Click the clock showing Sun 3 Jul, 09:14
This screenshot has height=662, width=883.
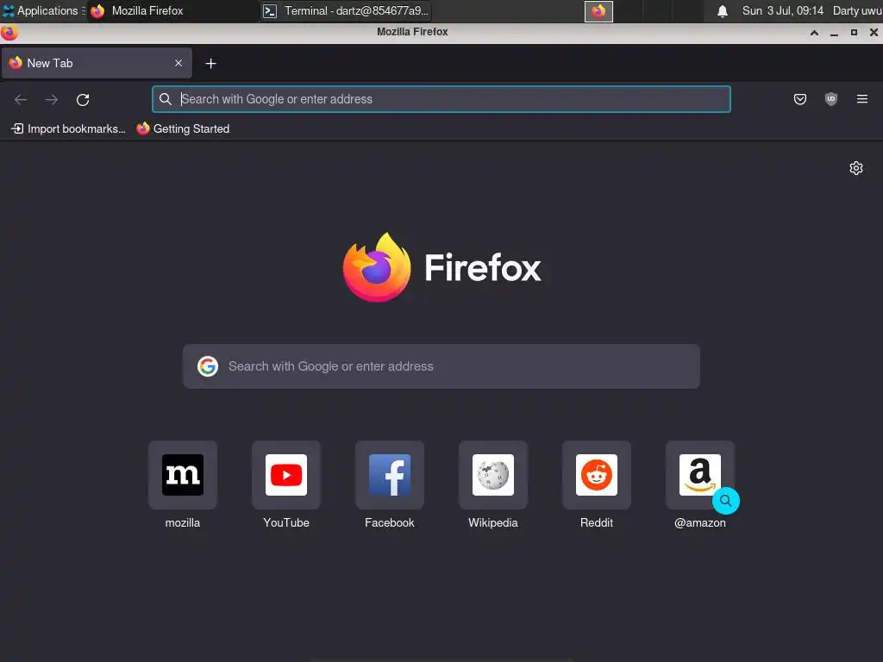coord(783,10)
